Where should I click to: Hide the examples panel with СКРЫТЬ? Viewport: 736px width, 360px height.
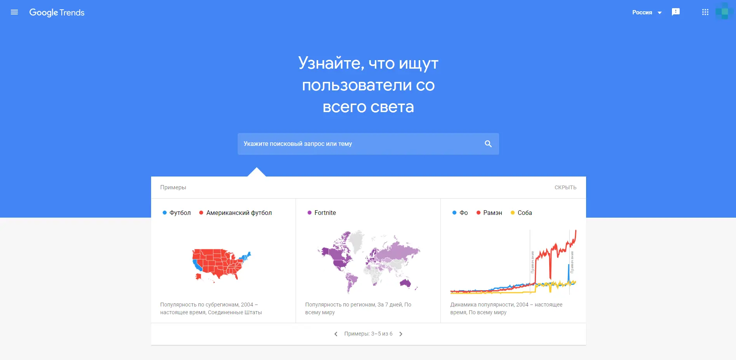(x=565, y=187)
